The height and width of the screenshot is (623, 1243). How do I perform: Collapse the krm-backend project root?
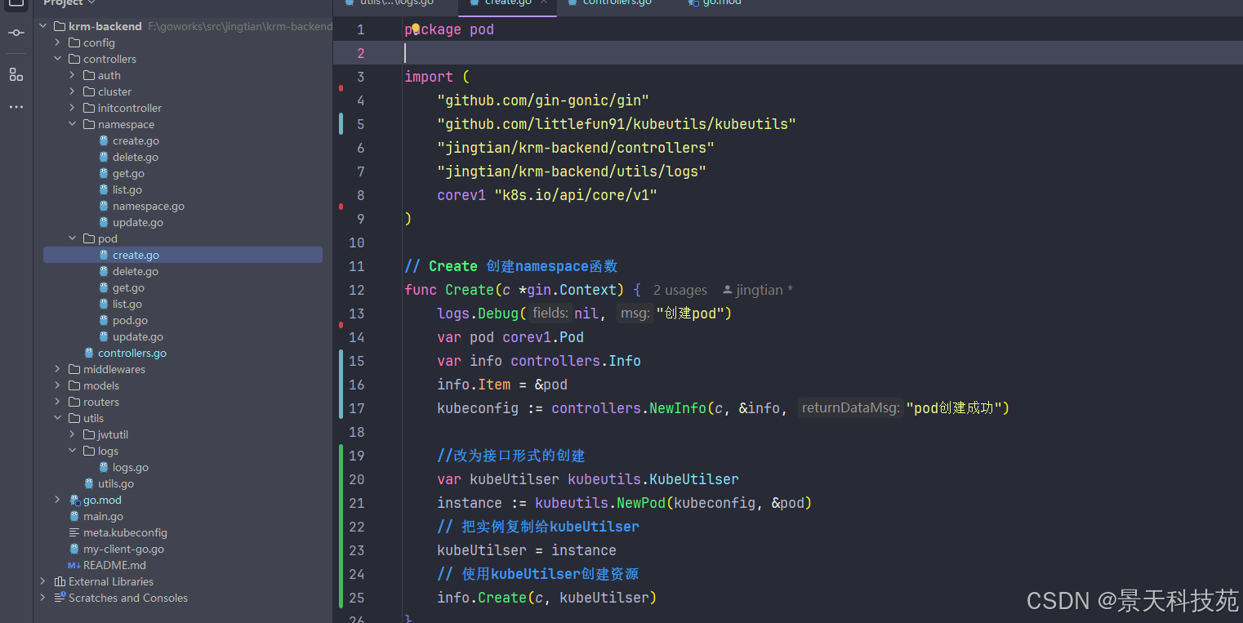click(42, 26)
